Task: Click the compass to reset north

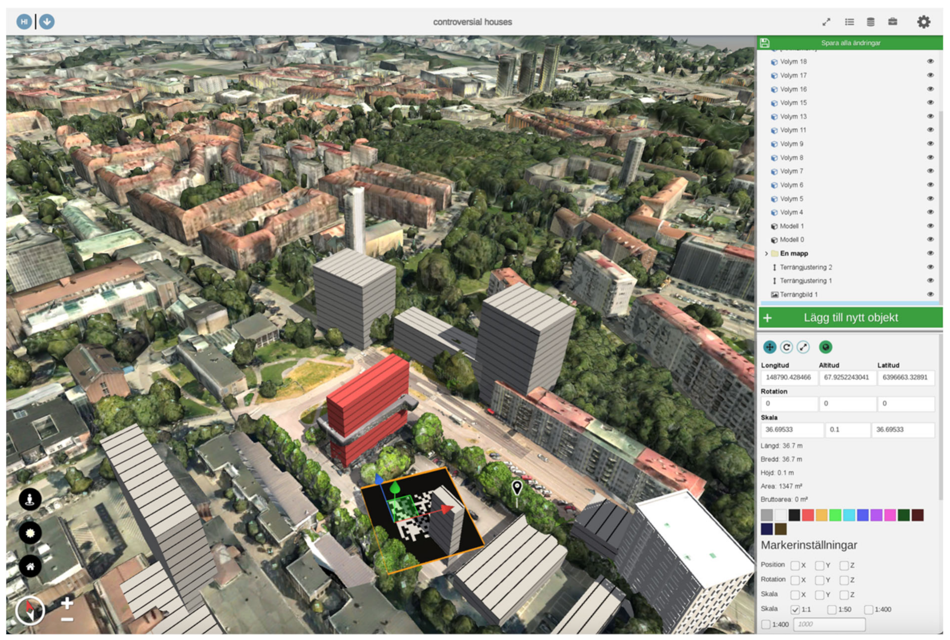Action: (30, 611)
